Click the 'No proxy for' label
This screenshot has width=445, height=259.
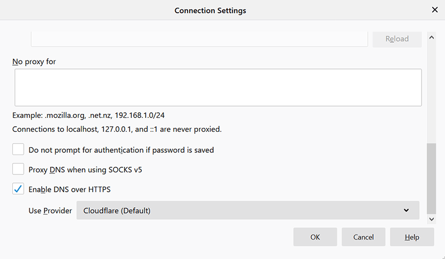[34, 61]
